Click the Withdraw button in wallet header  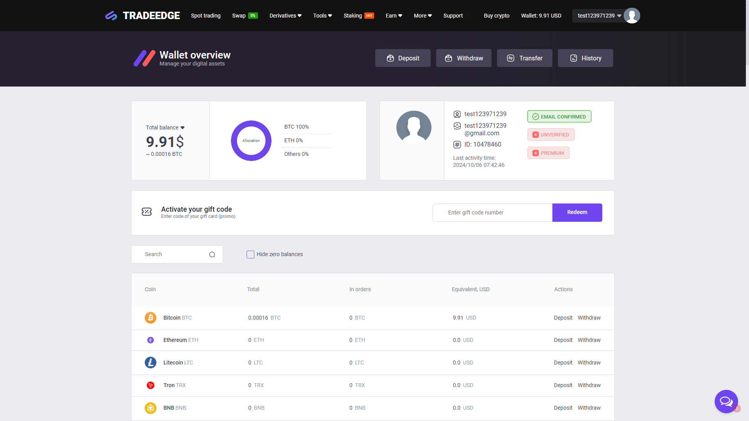coord(463,58)
